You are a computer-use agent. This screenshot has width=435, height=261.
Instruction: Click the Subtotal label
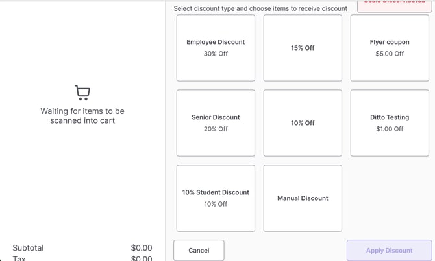tap(28, 248)
